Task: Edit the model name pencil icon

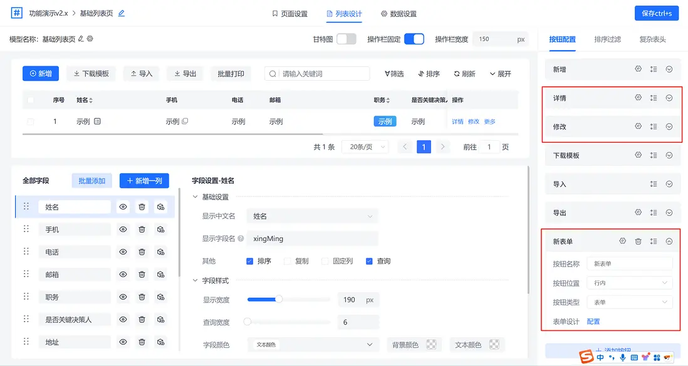Action: [x=81, y=39]
